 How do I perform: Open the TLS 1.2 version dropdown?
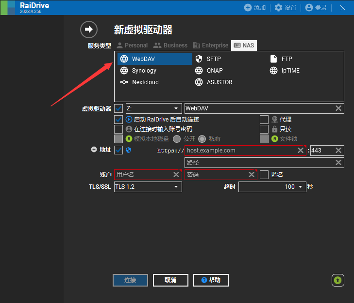148,187
